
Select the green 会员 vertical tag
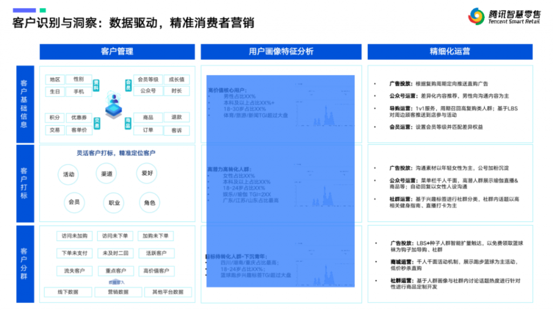(x=128, y=85)
